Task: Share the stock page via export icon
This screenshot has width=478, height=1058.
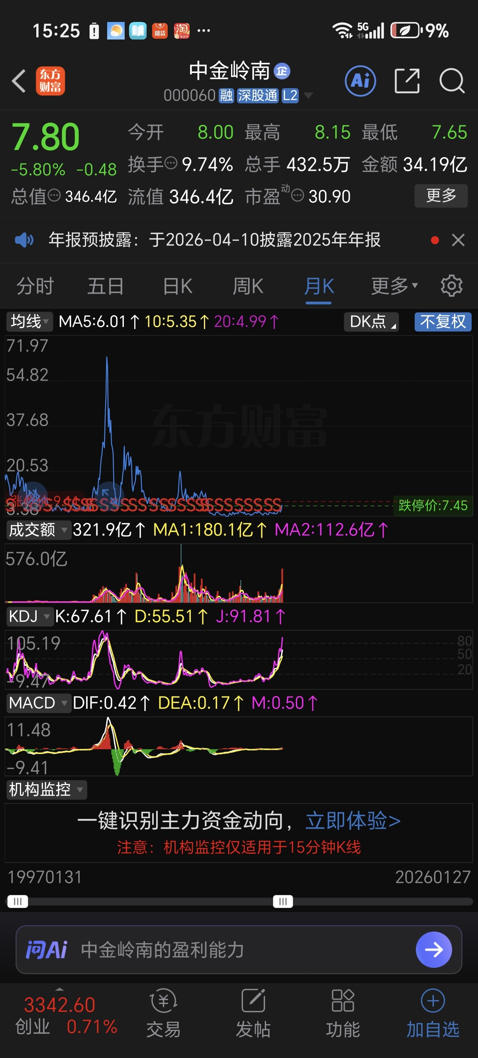Action: (x=407, y=81)
